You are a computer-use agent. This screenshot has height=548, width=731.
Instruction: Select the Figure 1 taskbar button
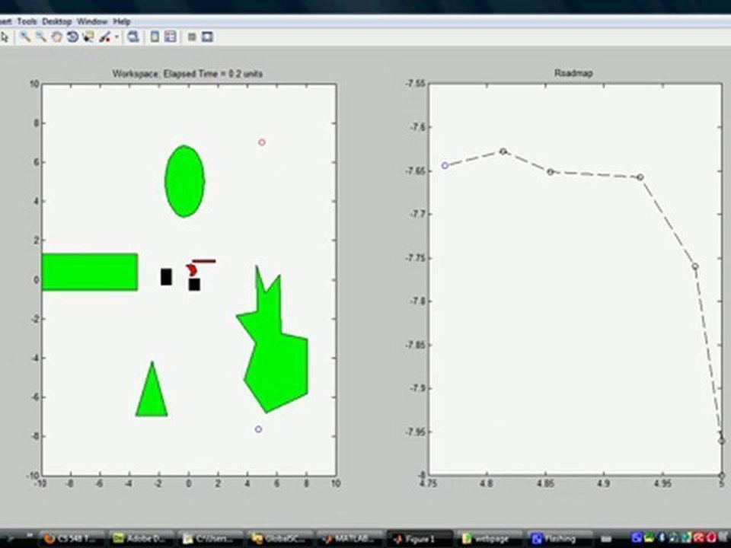pos(419,539)
